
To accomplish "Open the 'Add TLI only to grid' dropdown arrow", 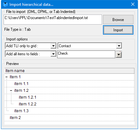I will click(x=53, y=46).
